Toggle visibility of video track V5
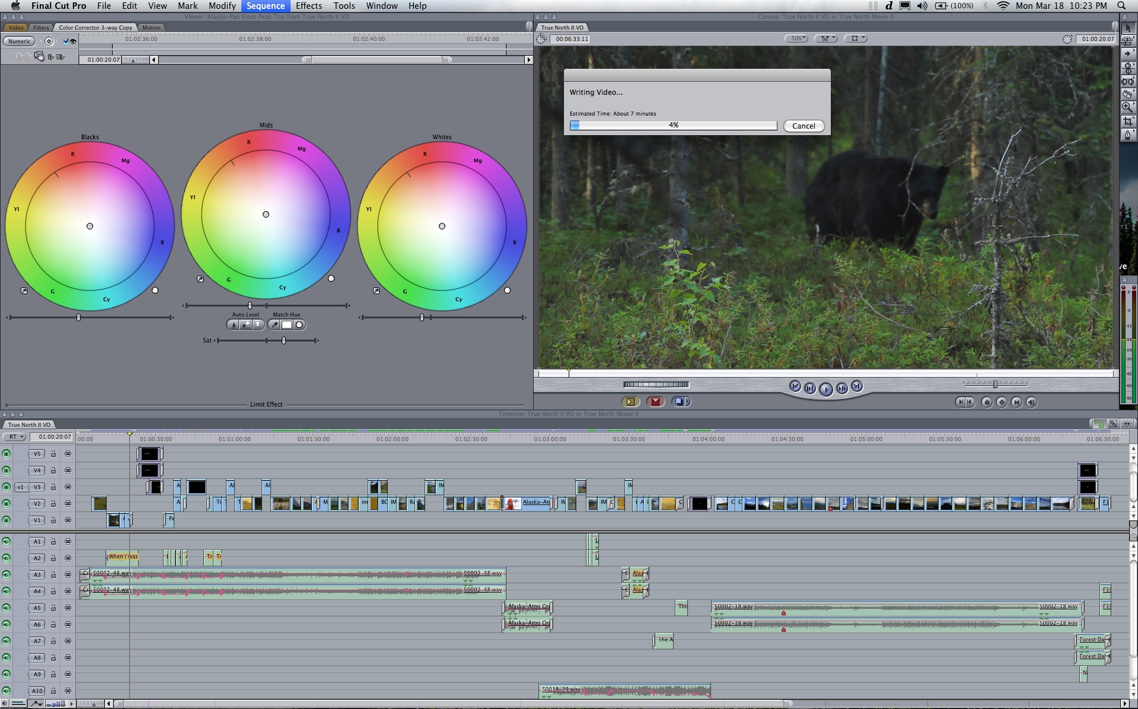This screenshot has height=709, width=1138. [7, 454]
